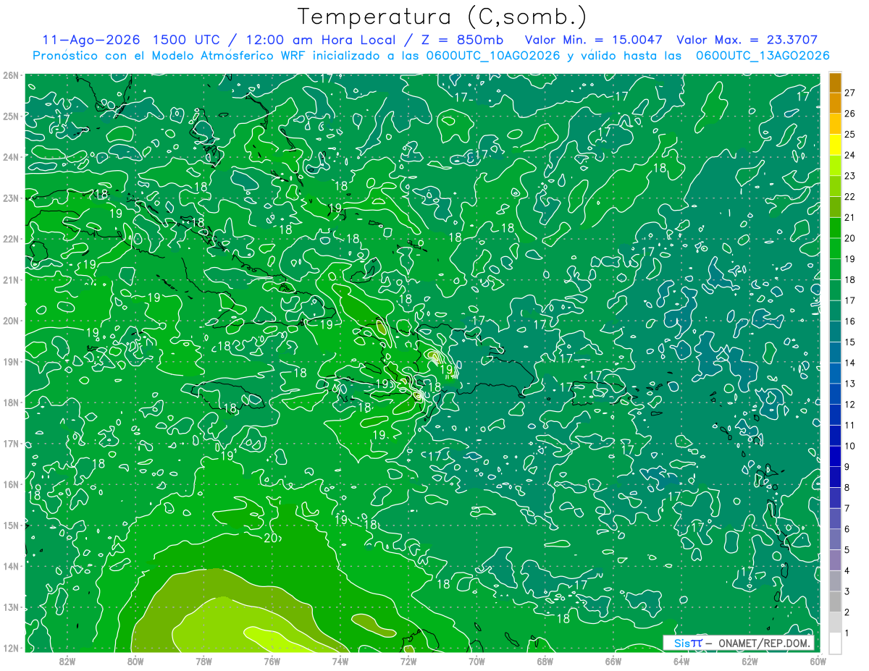
Task: Click the "Temperatura (C,somb.)" chart title
Action: (442, 17)
